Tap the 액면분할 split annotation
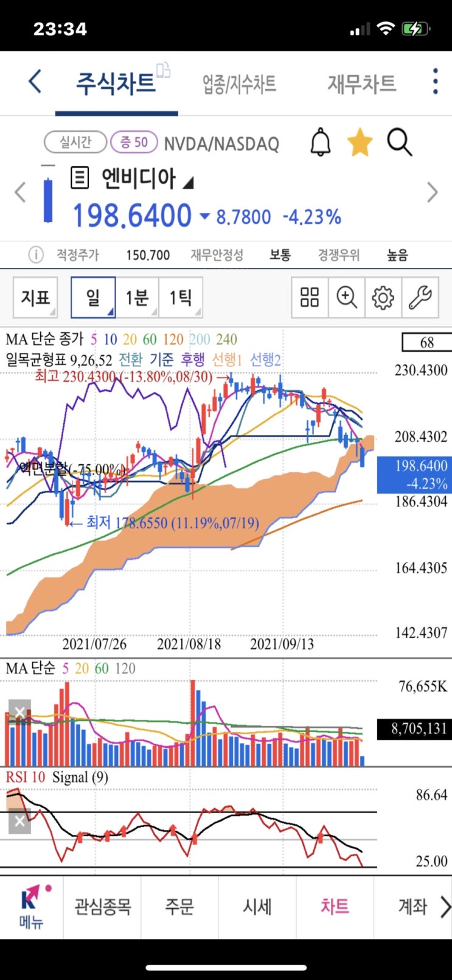452x980 pixels. (72, 469)
